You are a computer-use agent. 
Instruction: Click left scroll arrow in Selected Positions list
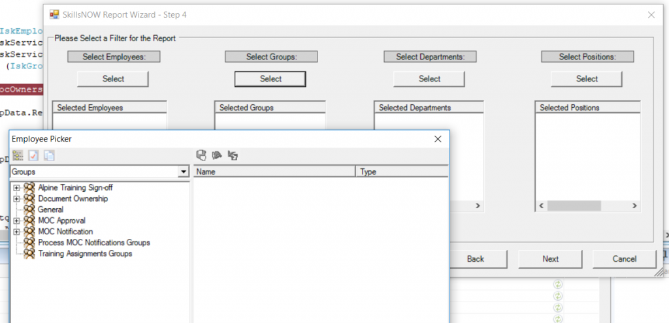coord(541,206)
